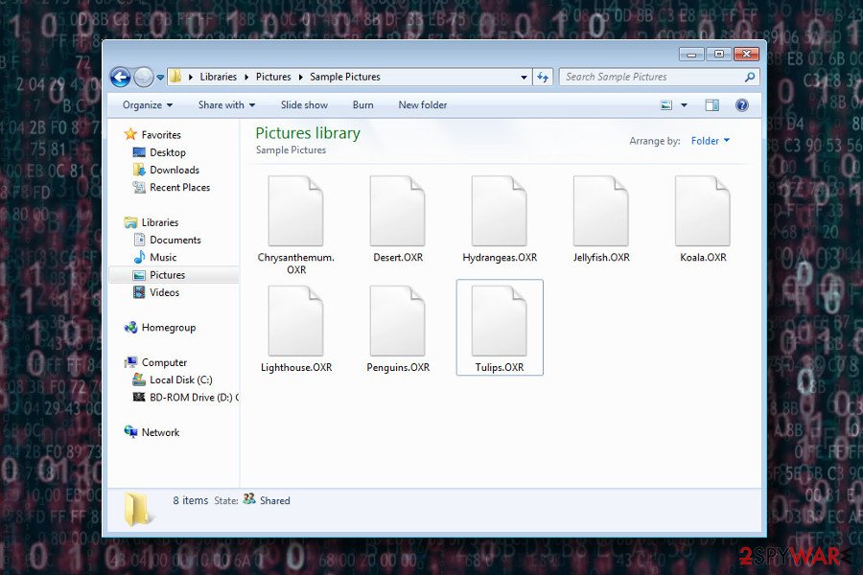Maximize the explorer window

point(719,54)
